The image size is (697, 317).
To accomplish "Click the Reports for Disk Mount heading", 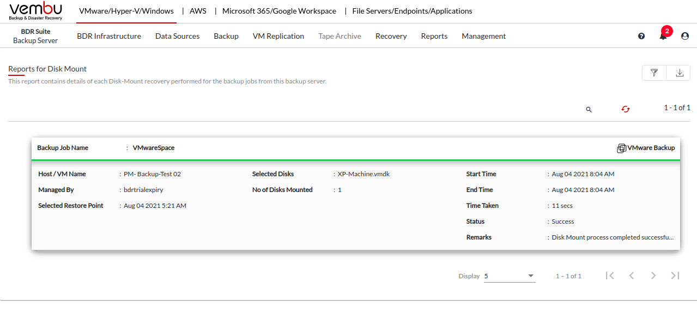I will tap(47, 69).
